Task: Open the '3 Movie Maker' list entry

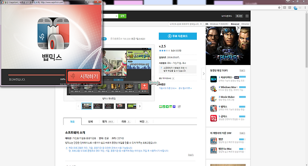Action: (226, 97)
